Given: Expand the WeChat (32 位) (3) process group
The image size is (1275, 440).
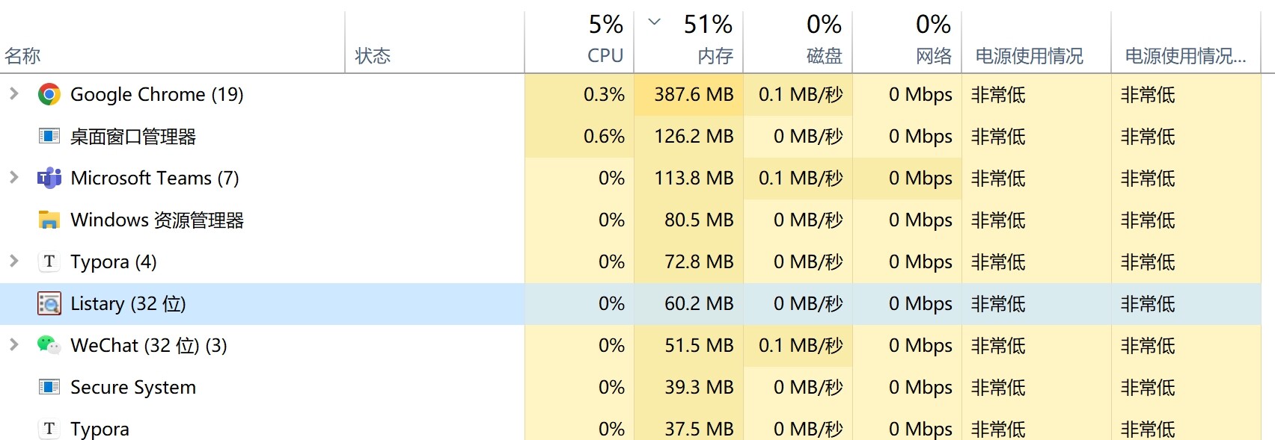Looking at the screenshot, I should (x=13, y=345).
